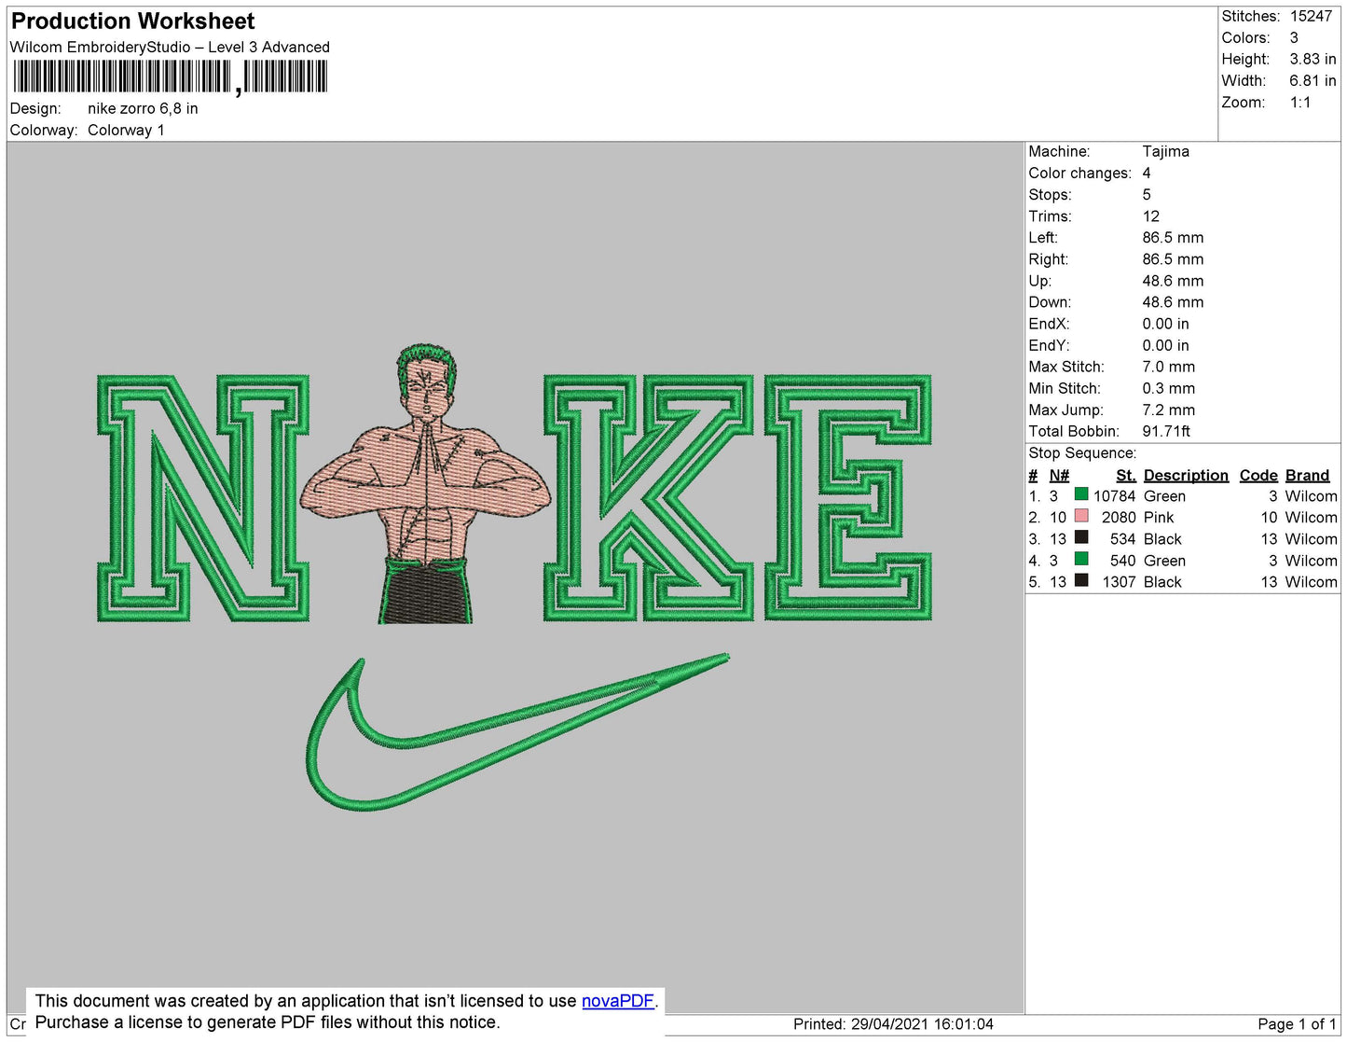Click the printed date '29/04/2021 16:01:04'

[922, 1023]
